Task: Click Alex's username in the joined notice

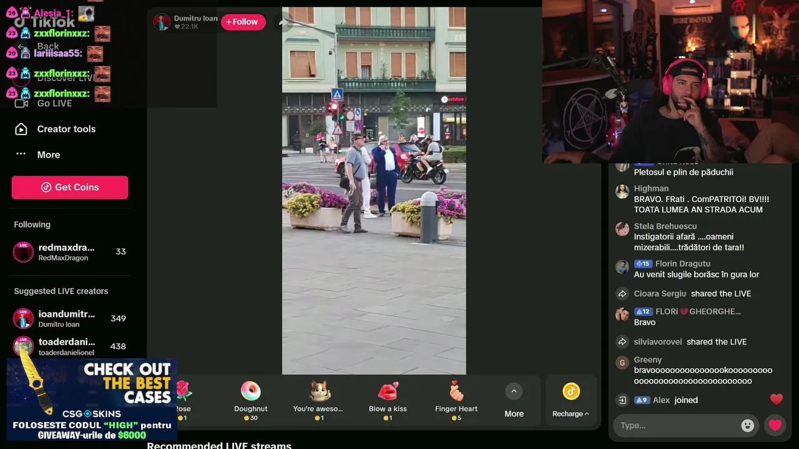Action: (x=661, y=400)
